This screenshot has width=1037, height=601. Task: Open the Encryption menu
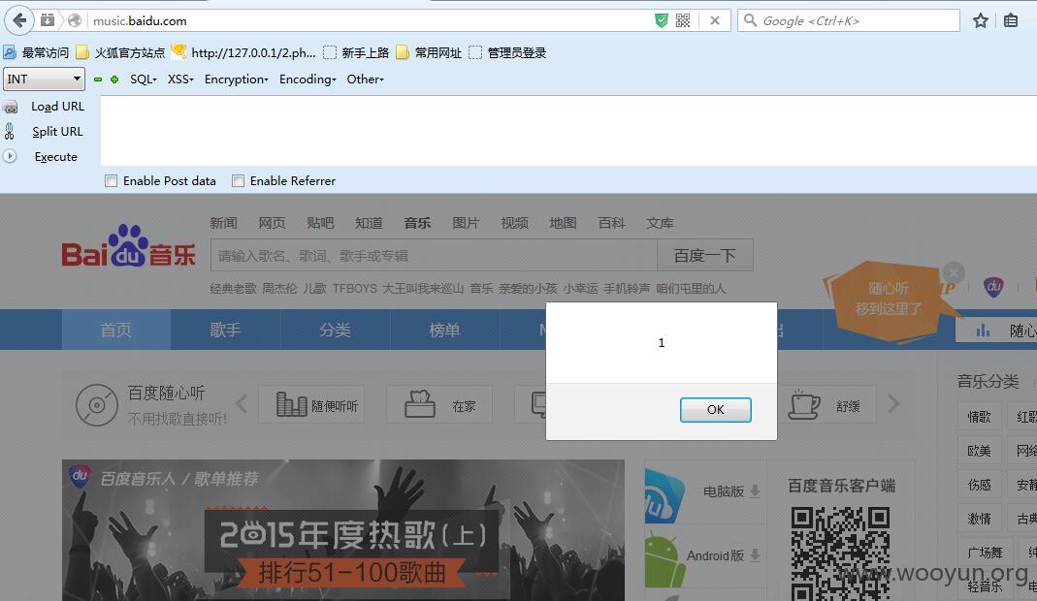236,79
